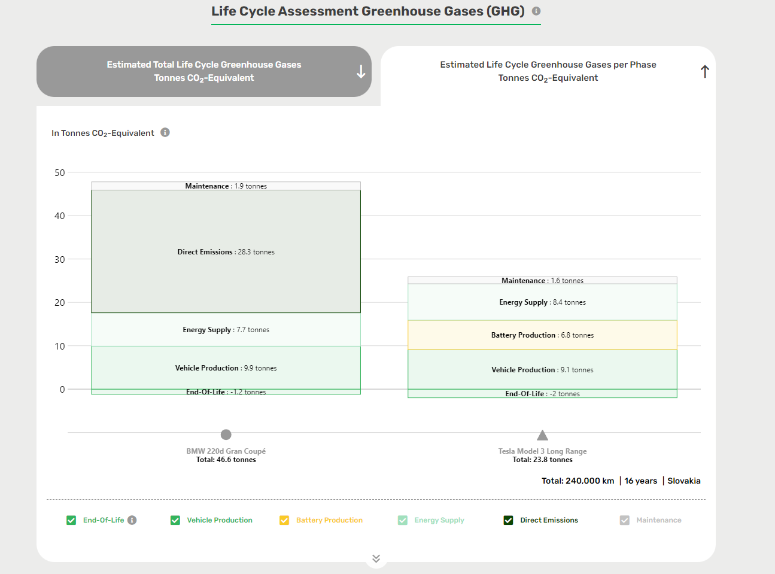Screen dimensions: 775x574
Task: Click 'BMW 220d Gran Coupé' vehicle label
Action: (226, 451)
